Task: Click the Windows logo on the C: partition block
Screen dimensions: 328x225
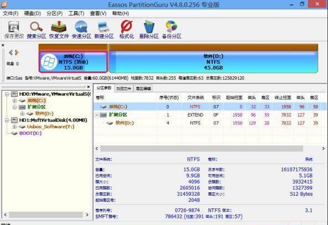Action: (x=49, y=62)
